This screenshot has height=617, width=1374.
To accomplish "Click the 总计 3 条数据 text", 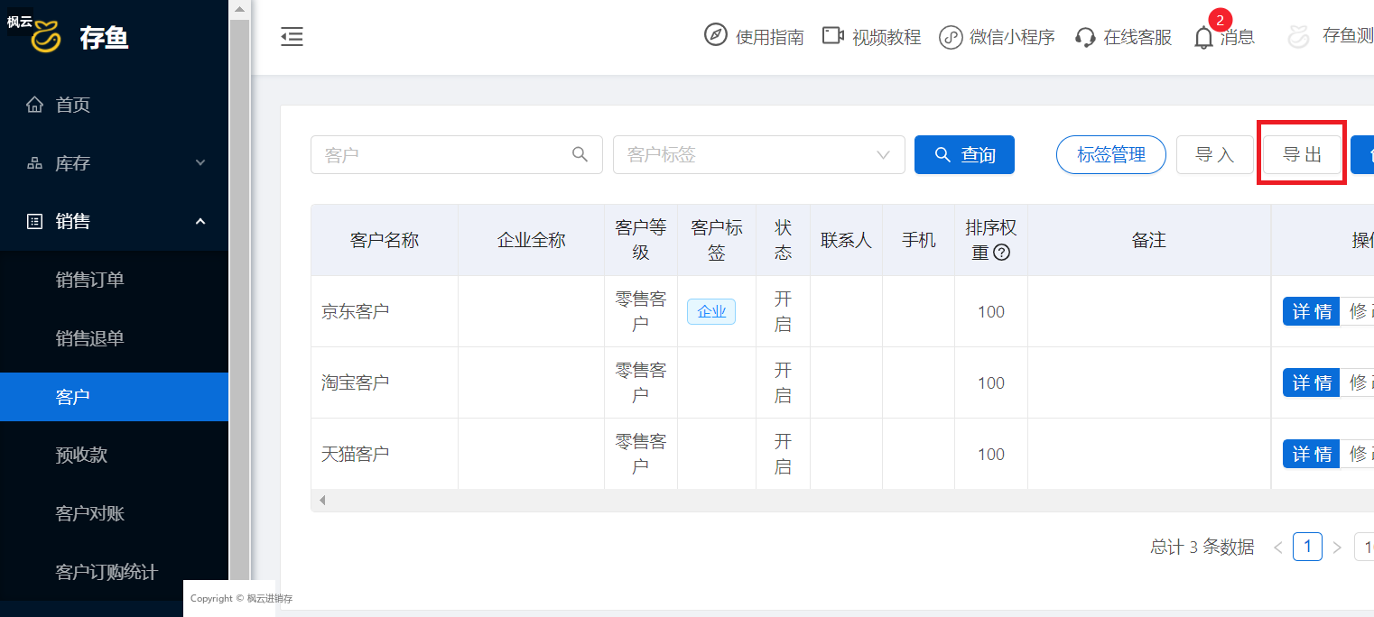I will click(x=1202, y=547).
